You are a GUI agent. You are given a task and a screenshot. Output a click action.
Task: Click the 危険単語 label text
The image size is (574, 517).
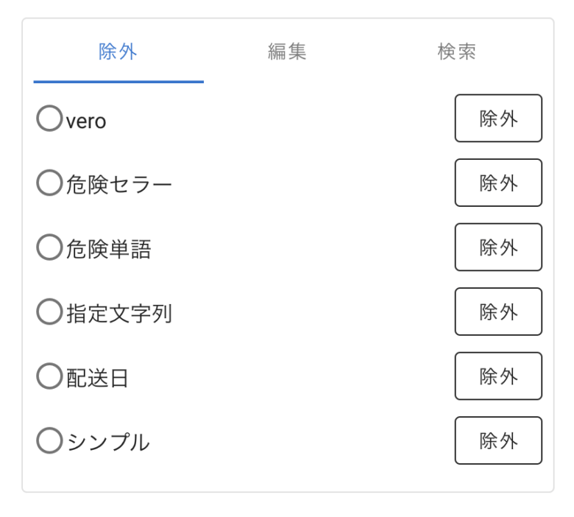[x=108, y=249]
